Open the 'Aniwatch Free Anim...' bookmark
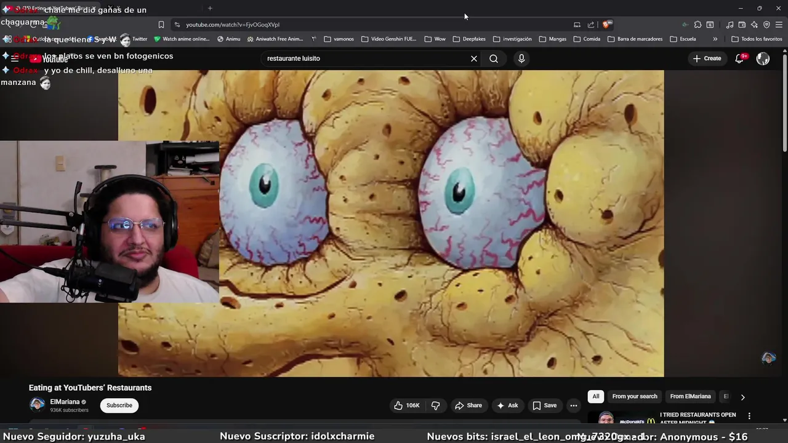 click(275, 39)
